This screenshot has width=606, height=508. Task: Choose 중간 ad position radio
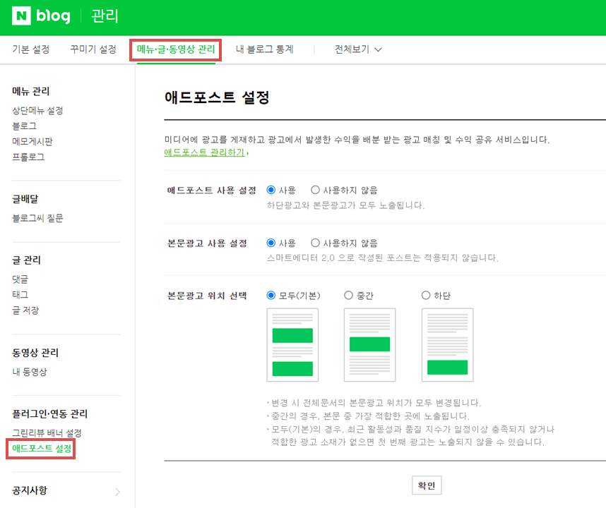[x=348, y=296]
